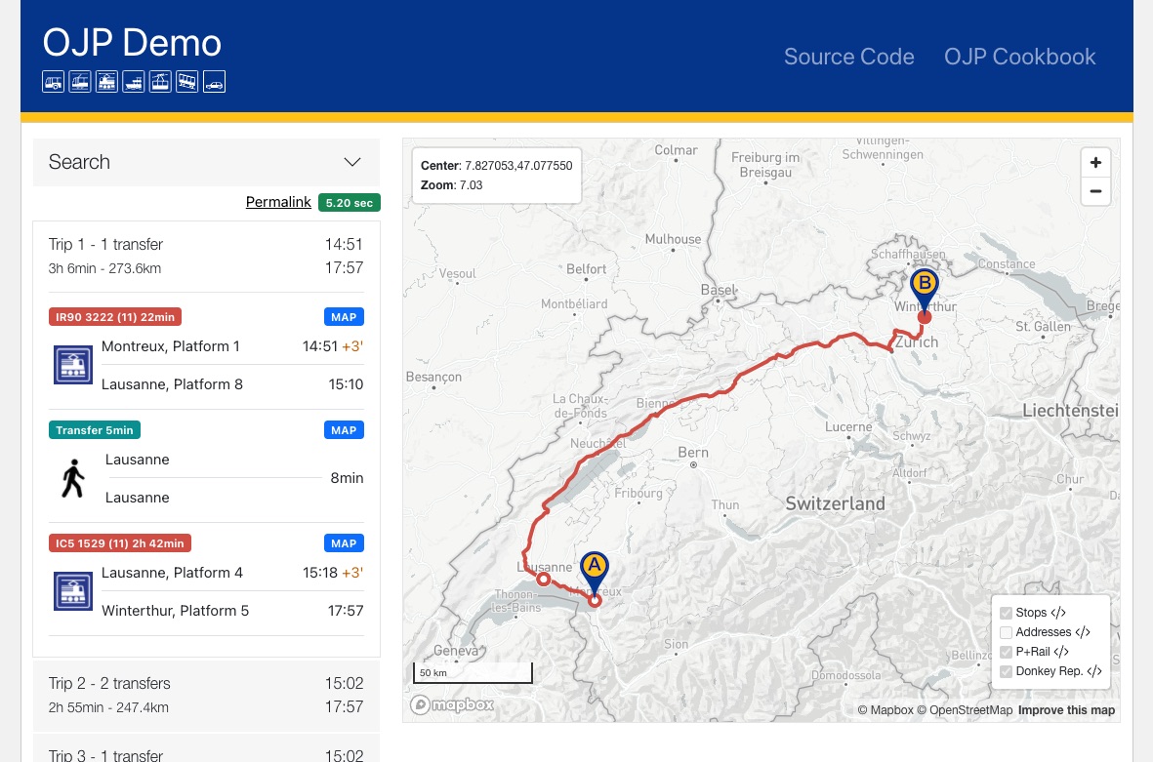This screenshot has height=762, width=1153.
Task: Click the 8min walking duration
Action: coord(347,478)
